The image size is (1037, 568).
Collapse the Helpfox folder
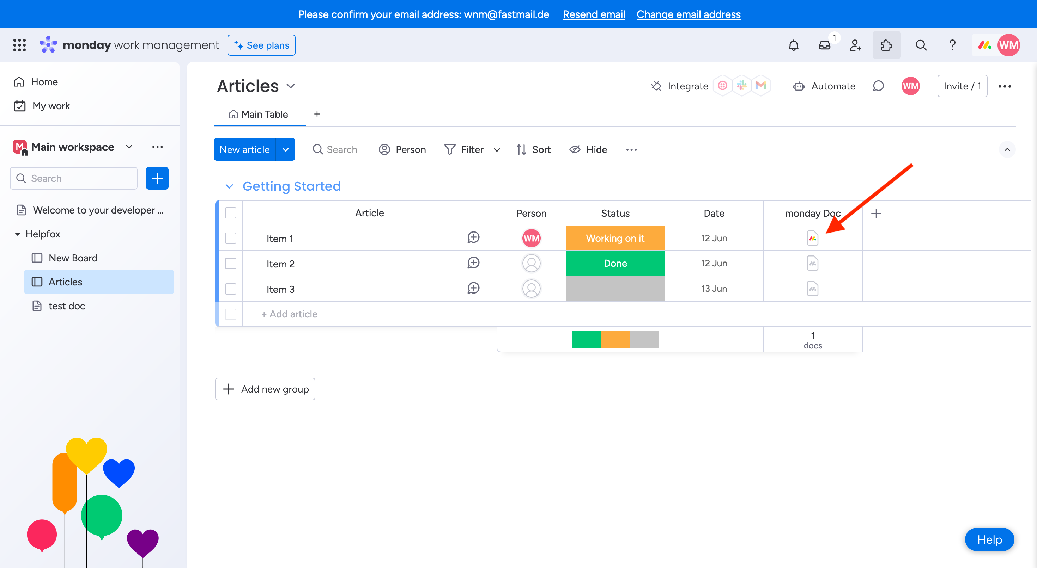pyautogui.click(x=17, y=234)
